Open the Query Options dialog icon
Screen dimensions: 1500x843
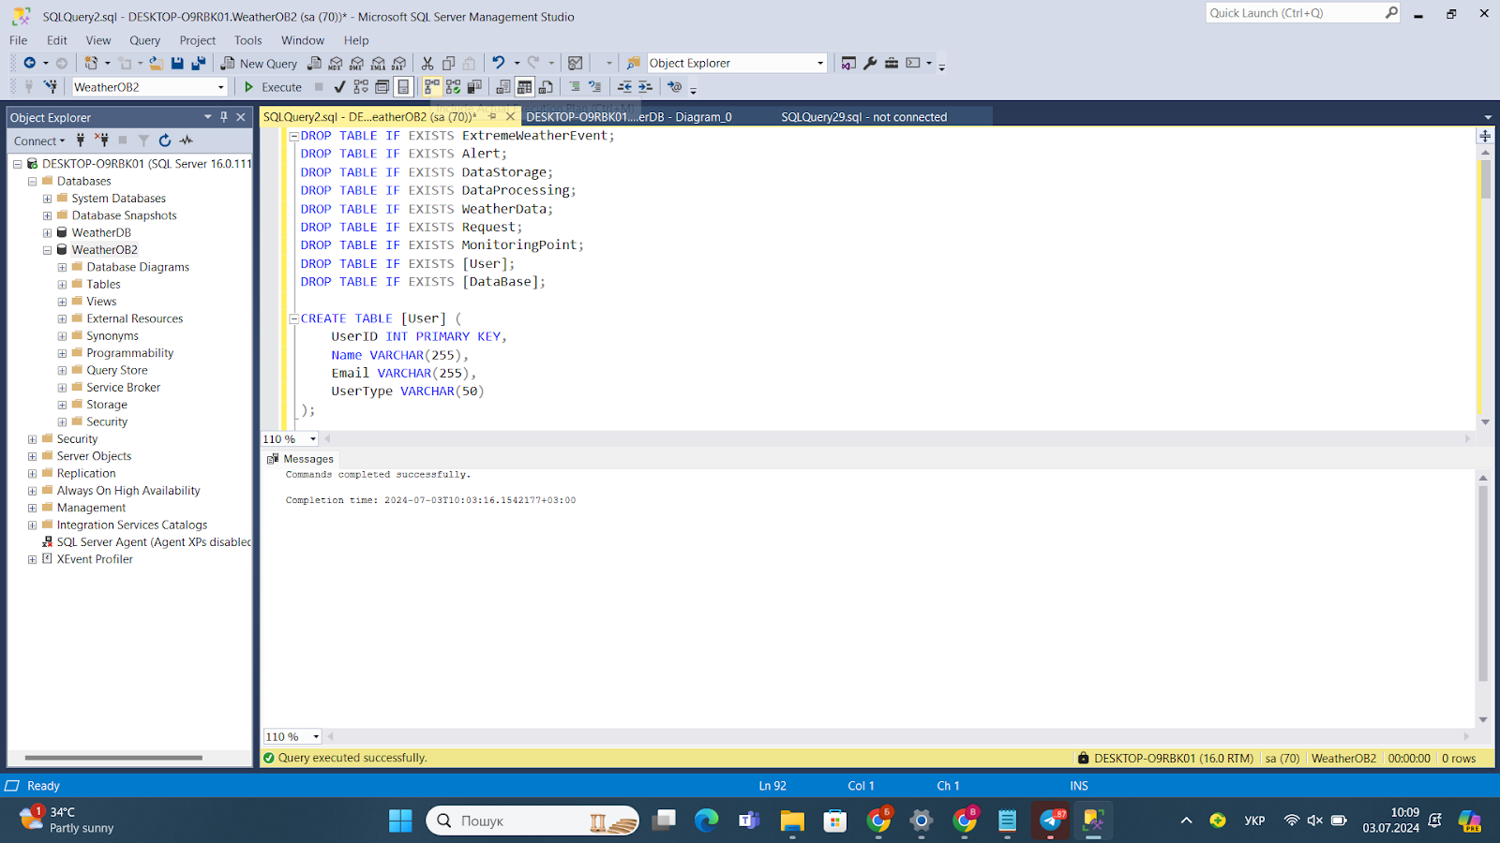(x=382, y=87)
